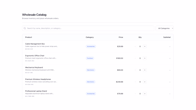The width and height of the screenshot is (196, 110).
Task: Click the Category column header
Action: point(90,37)
